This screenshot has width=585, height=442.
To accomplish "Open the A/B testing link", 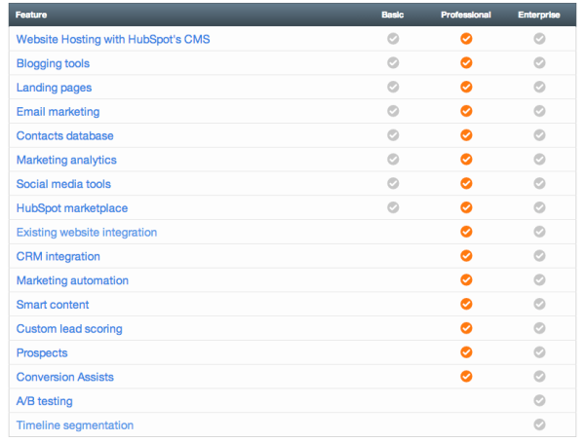I will pos(45,401).
